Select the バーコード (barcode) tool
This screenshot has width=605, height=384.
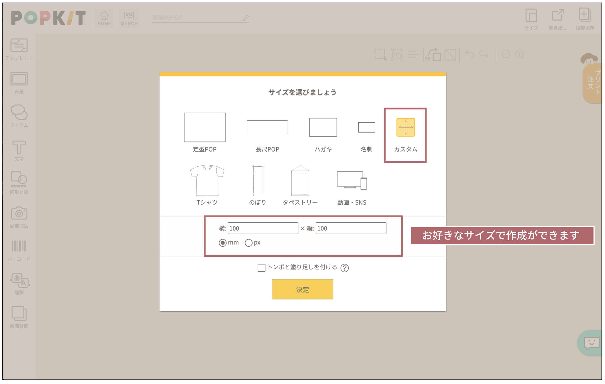click(19, 250)
